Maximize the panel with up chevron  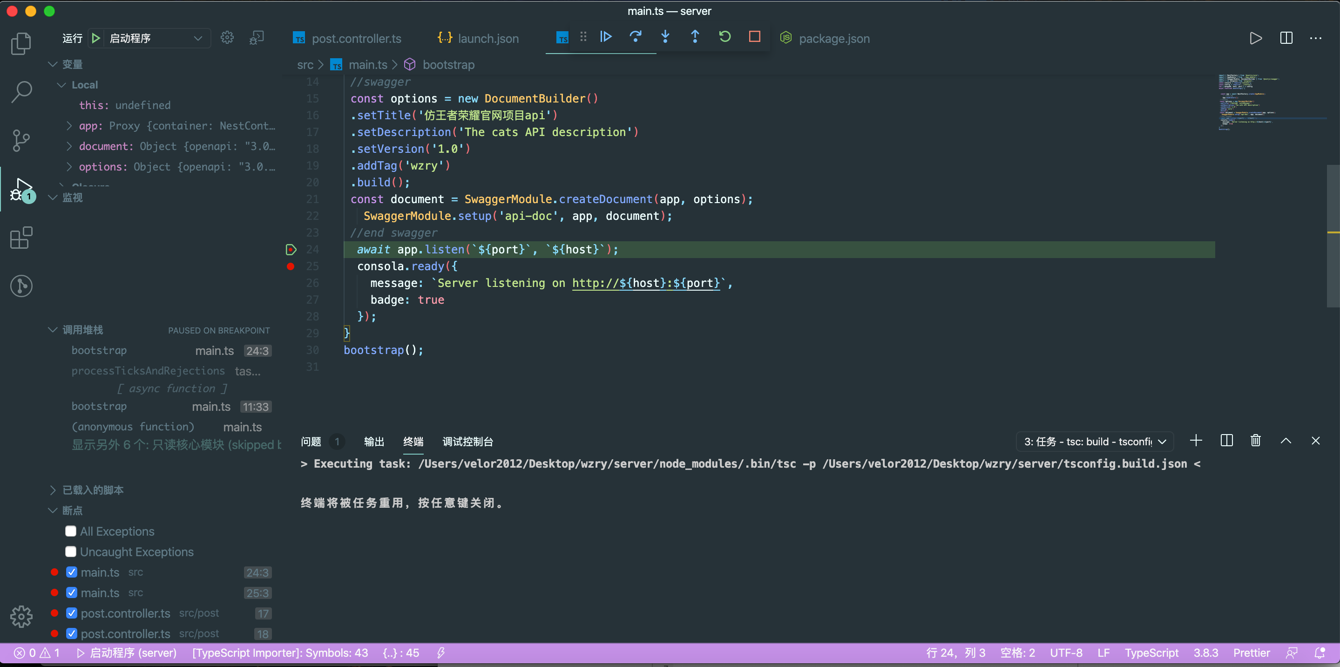(x=1286, y=441)
